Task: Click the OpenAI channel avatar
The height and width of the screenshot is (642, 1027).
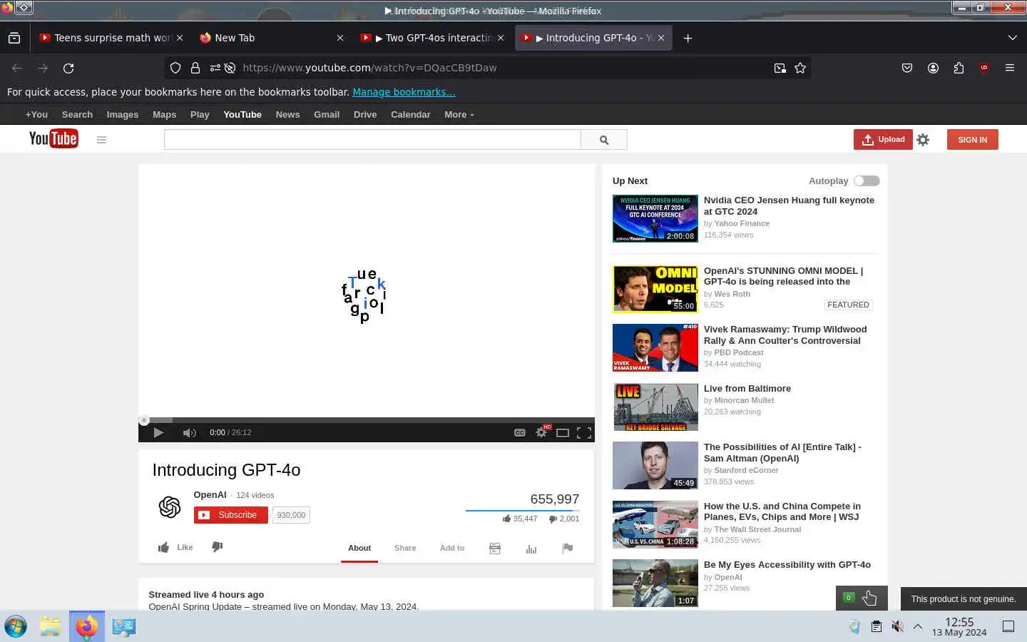Action: (x=170, y=506)
